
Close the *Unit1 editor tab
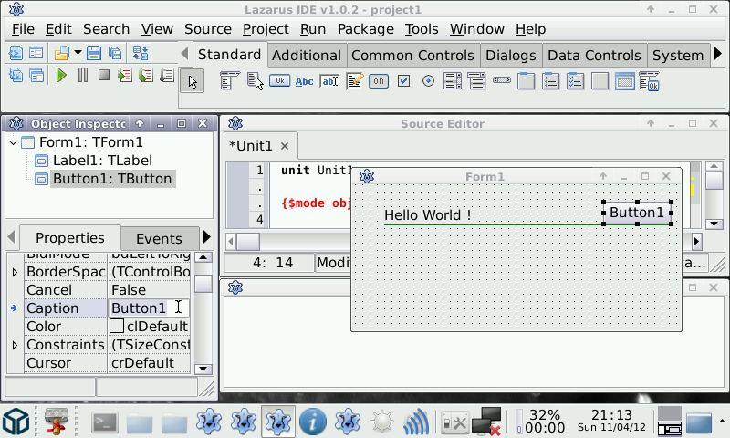[x=285, y=146]
